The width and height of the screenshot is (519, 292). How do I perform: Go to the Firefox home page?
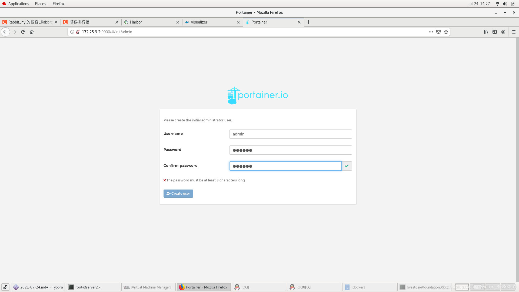pyautogui.click(x=32, y=32)
